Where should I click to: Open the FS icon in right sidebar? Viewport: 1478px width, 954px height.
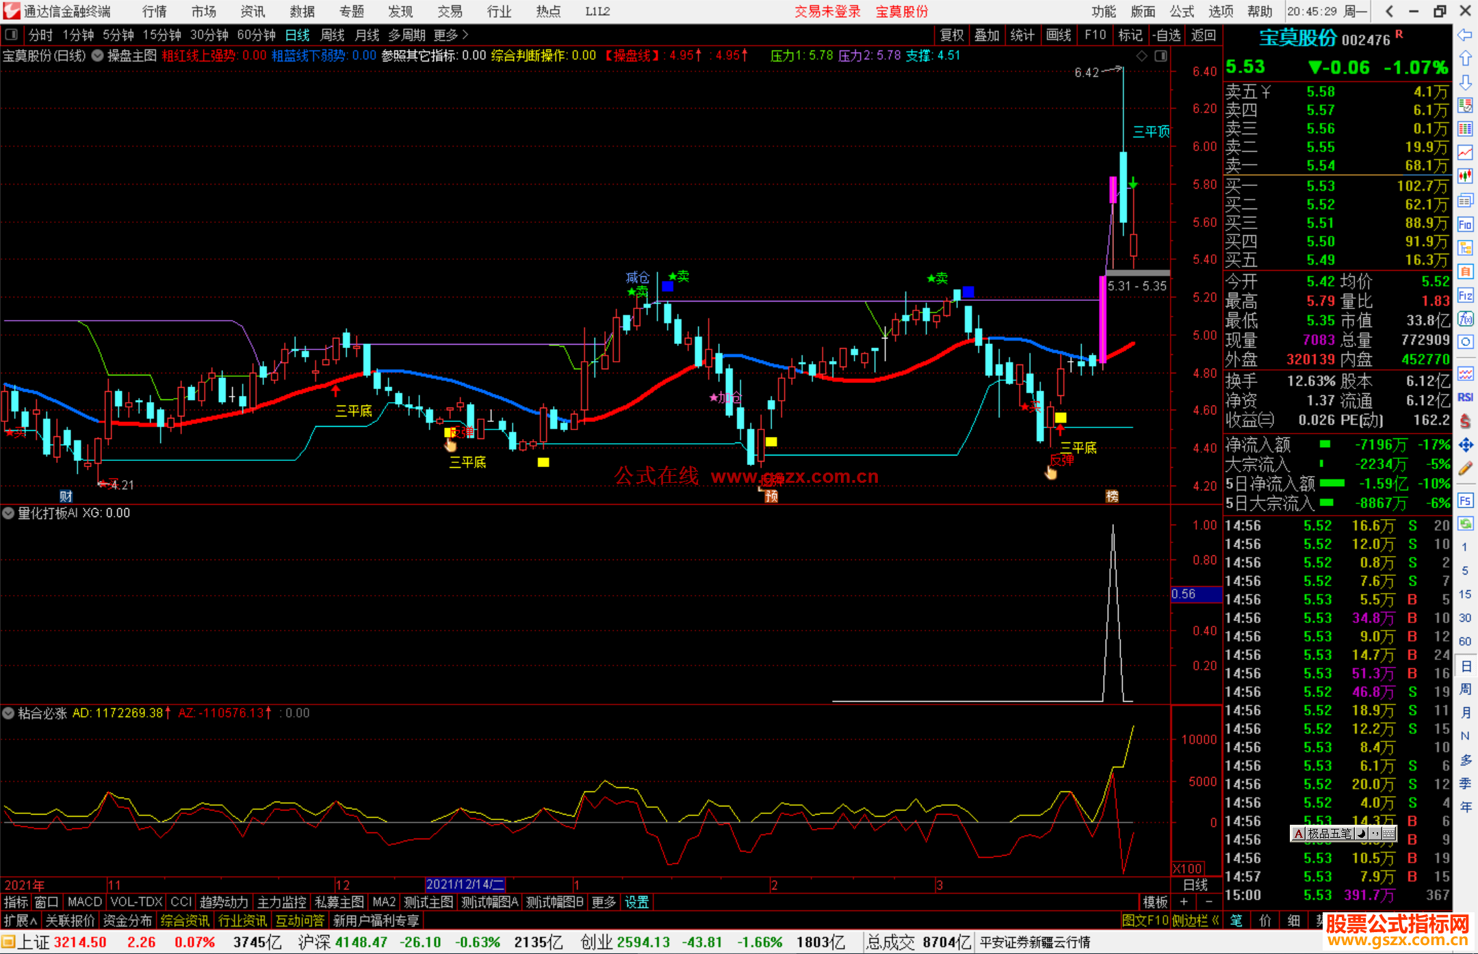[1465, 501]
